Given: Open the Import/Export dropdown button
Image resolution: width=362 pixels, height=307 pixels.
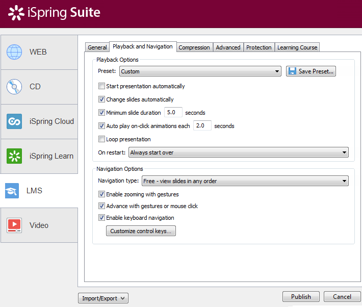Looking at the screenshot, I should tap(103, 298).
